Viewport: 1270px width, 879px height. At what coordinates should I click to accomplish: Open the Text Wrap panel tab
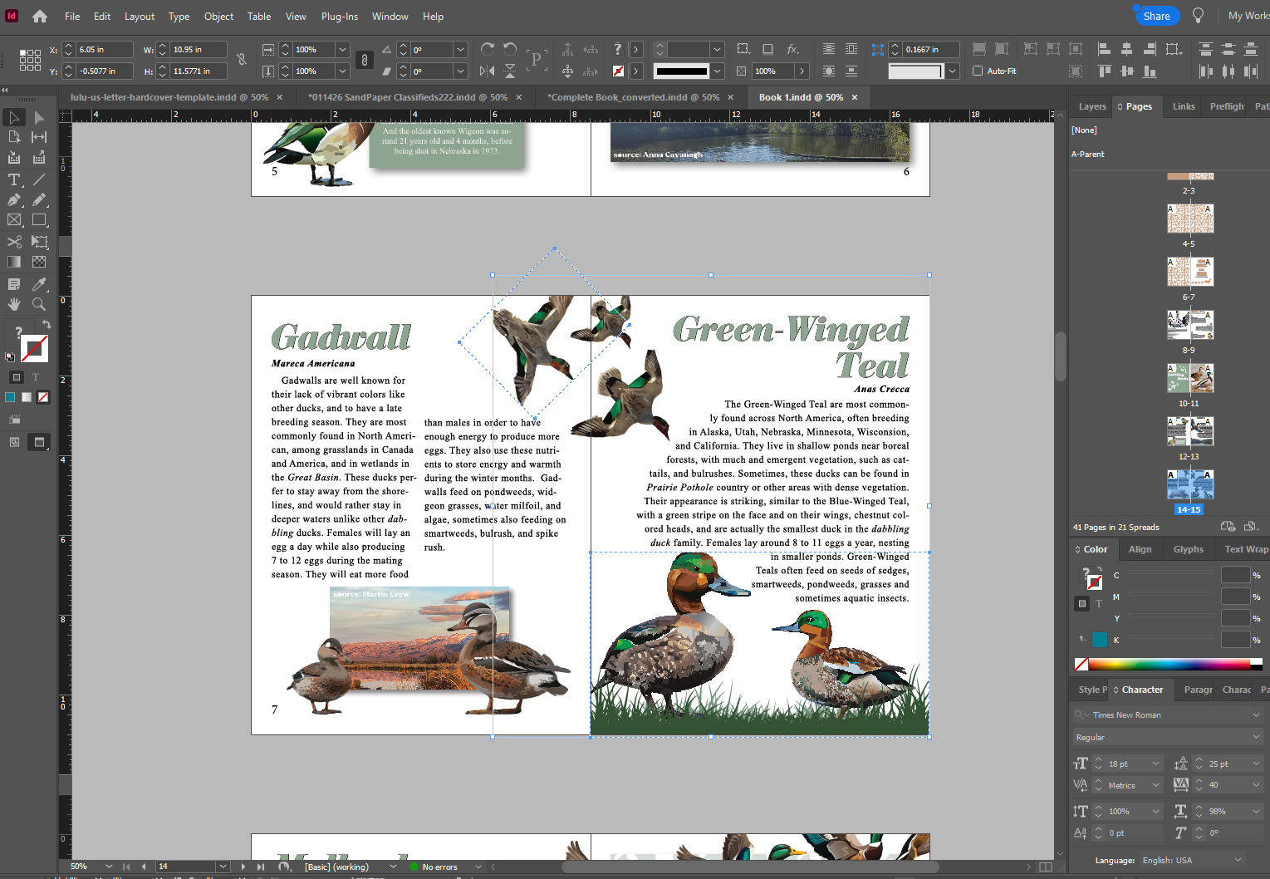click(1246, 549)
